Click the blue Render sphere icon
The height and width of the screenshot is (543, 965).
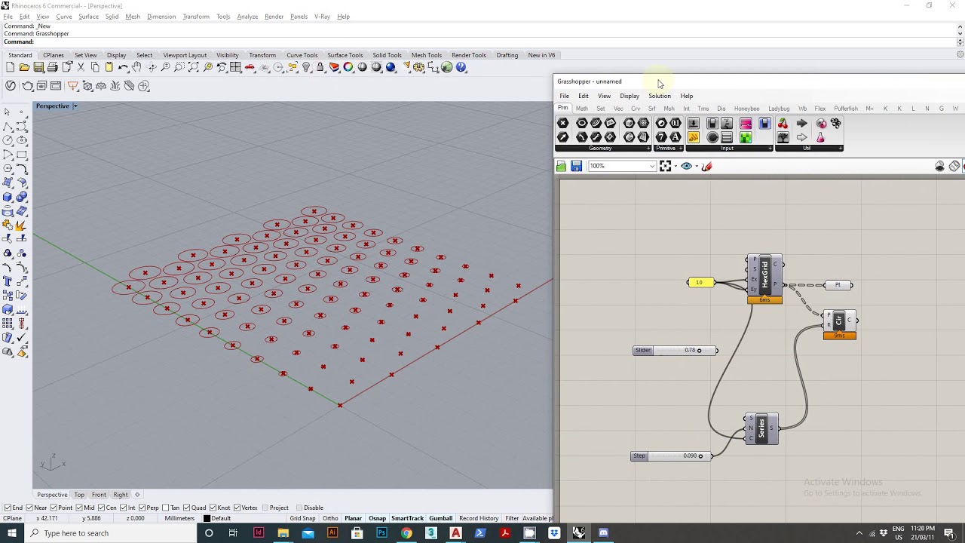tap(391, 67)
